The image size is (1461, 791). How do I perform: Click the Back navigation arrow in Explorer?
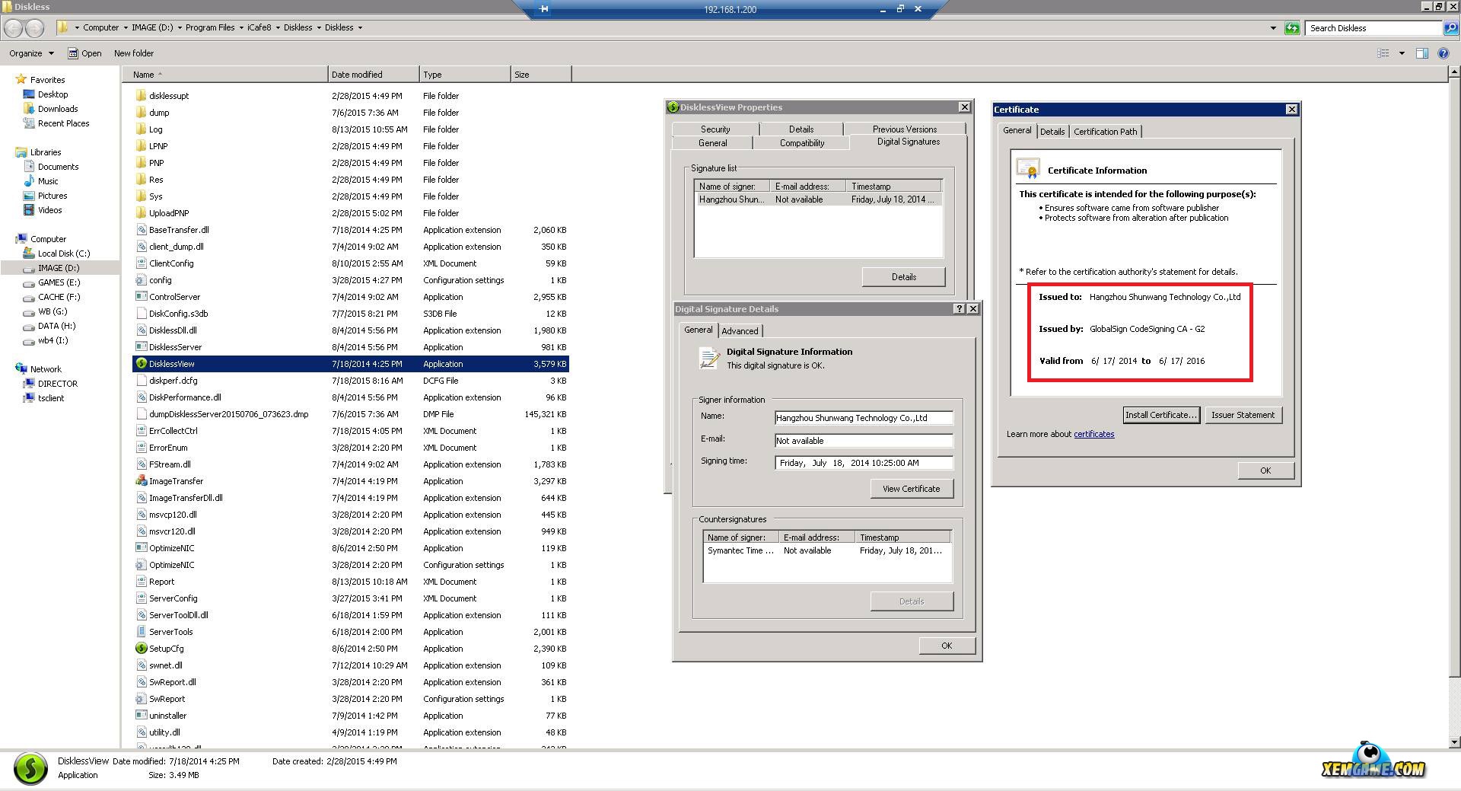tap(14, 28)
